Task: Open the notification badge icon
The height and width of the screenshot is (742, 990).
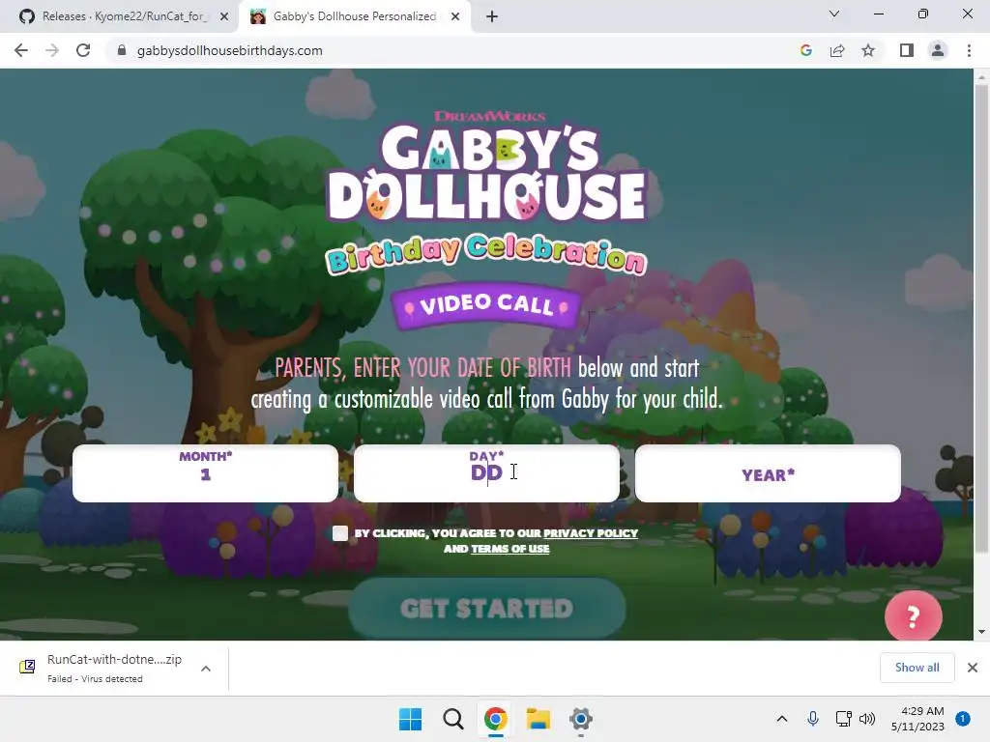Action: (x=963, y=719)
